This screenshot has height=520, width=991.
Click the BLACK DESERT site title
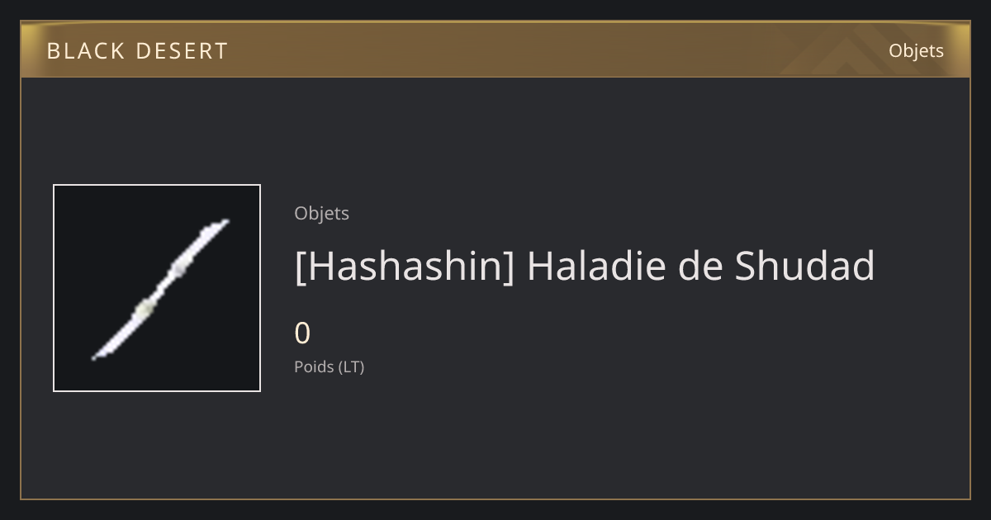(137, 51)
